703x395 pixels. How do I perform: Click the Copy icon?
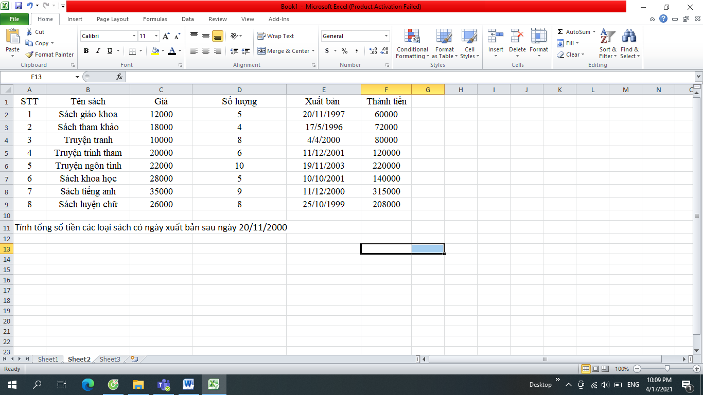[x=29, y=43]
